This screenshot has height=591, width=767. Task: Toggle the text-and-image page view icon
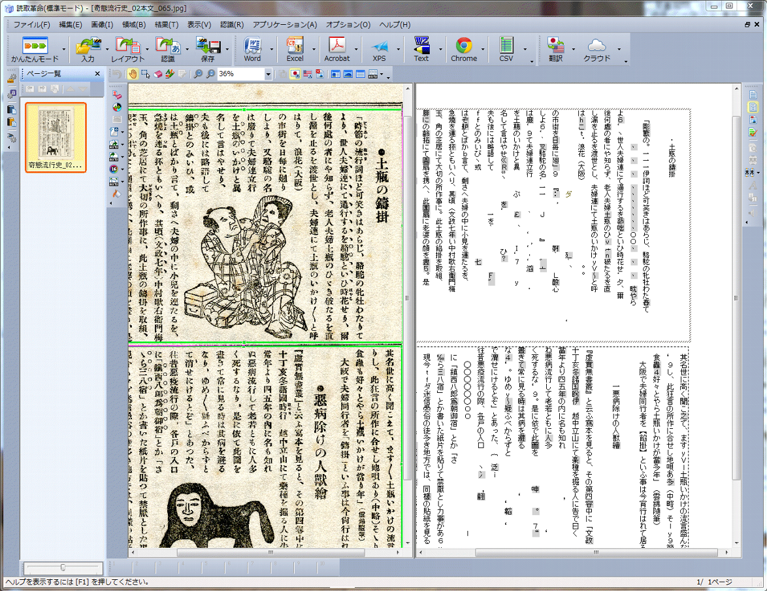pos(336,74)
